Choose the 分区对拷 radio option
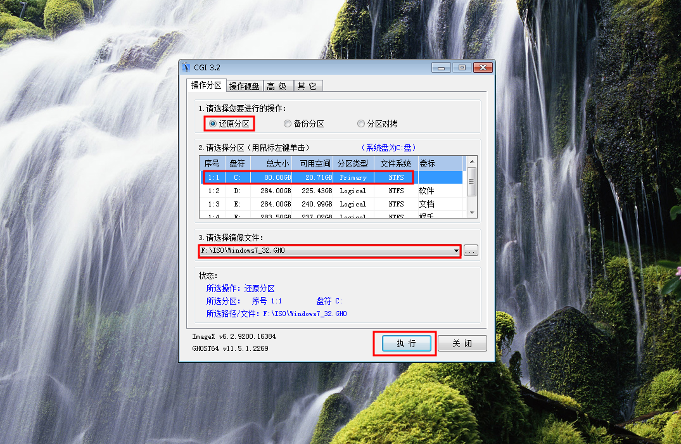This screenshot has width=681, height=444. pos(361,124)
